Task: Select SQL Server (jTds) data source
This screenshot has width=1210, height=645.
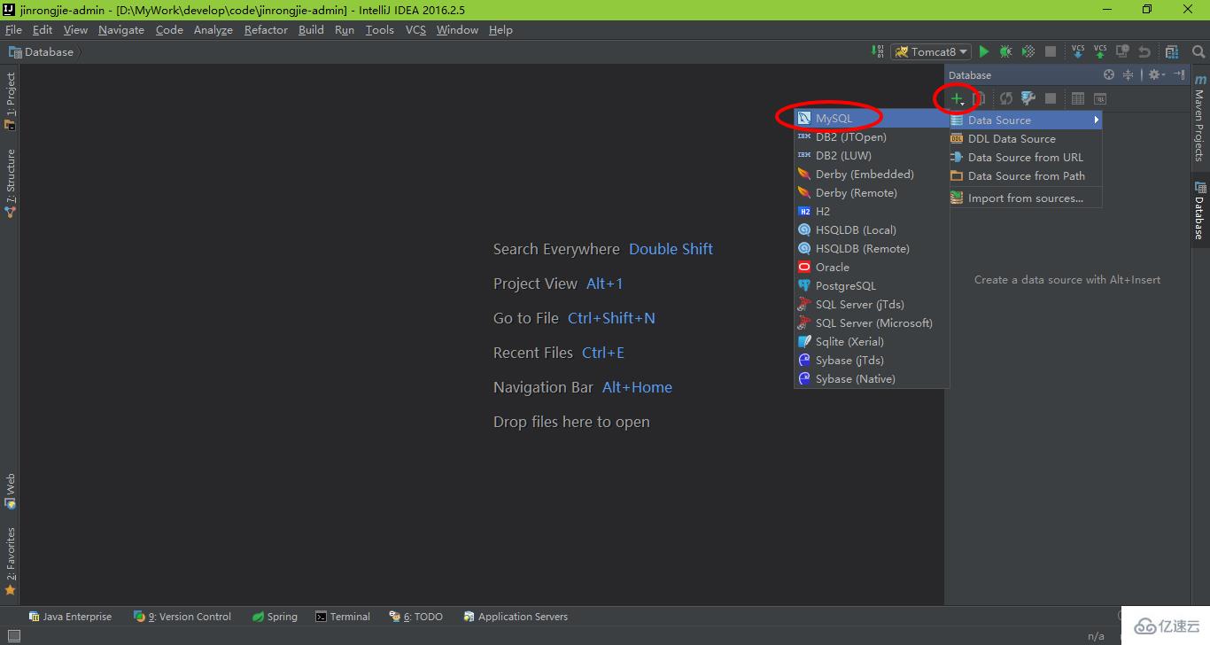Action: pyautogui.click(x=872, y=304)
